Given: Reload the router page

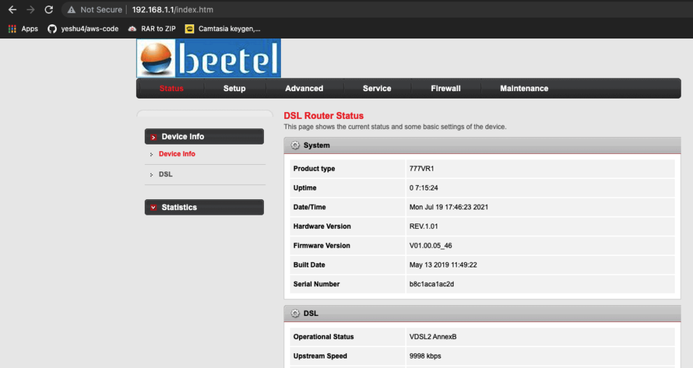Looking at the screenshot, I should click(48, 10).
